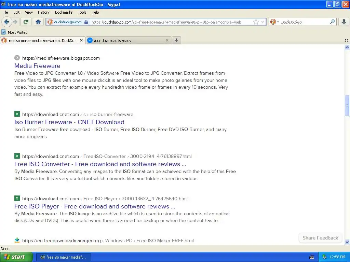Open Iso Burner Freeware - CNET Download link
This screenshot has width=350, height=262.
click(69, 122)
